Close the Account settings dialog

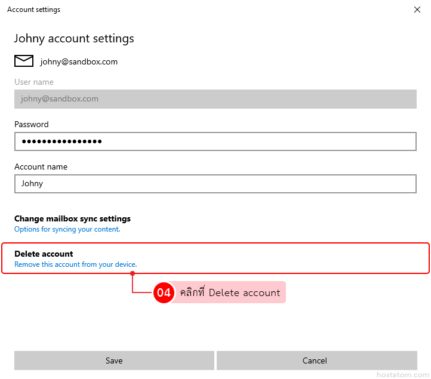coord(417,10)
